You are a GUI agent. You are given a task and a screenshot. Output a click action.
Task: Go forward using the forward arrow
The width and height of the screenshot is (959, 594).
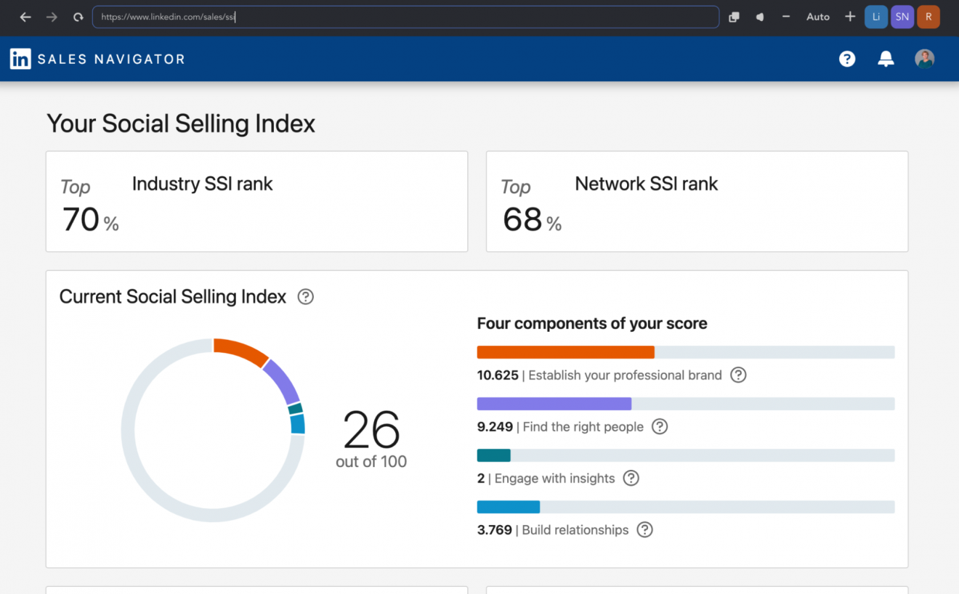[52, 16]
